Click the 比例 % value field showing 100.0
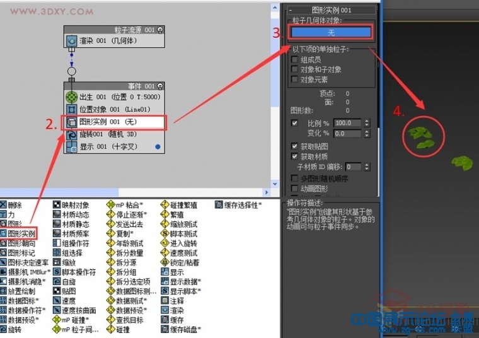Screen dimensions: 479x338 point(347,123)
